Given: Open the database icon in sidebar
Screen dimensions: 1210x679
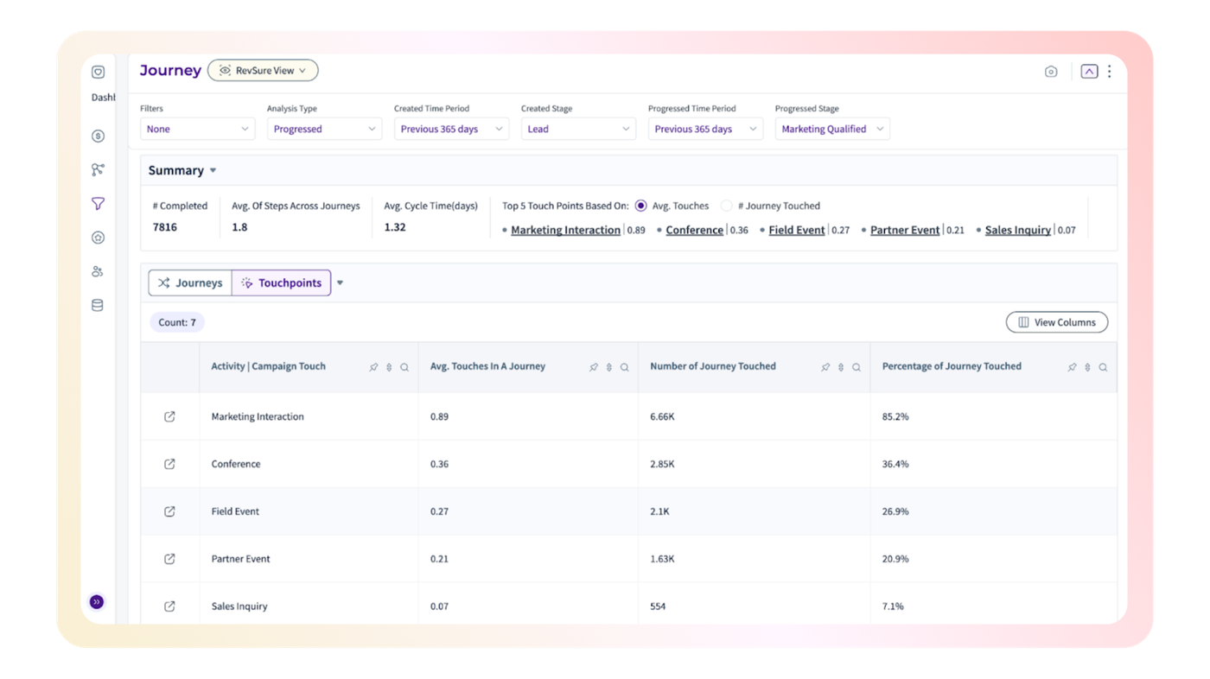Looking at the screenshot, I should (x=98, y=305).
